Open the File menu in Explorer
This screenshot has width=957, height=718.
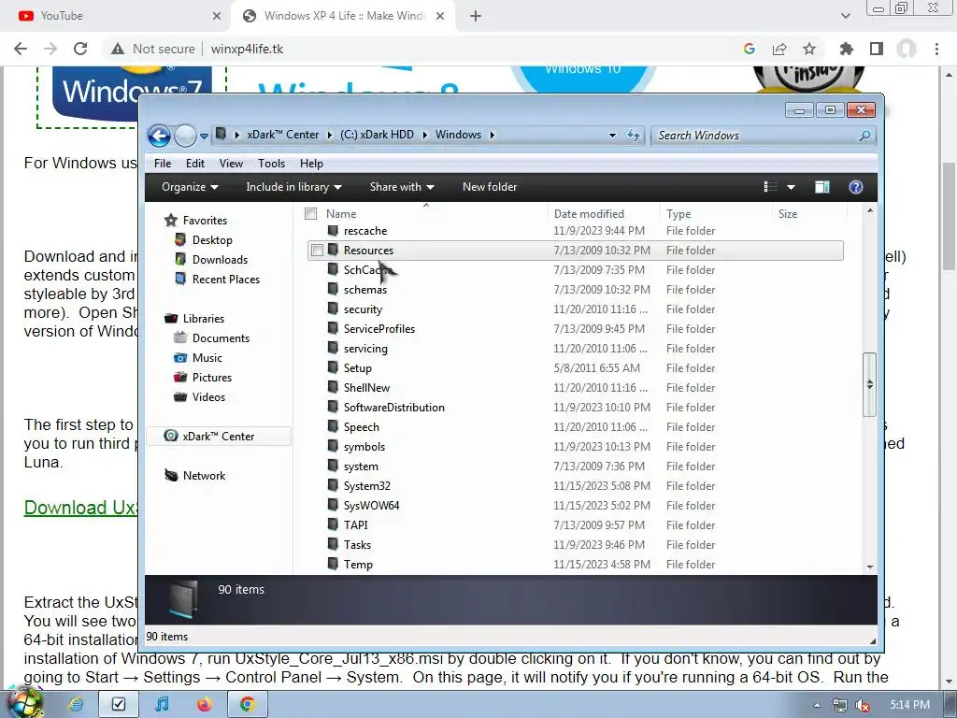tap(163, 164)
